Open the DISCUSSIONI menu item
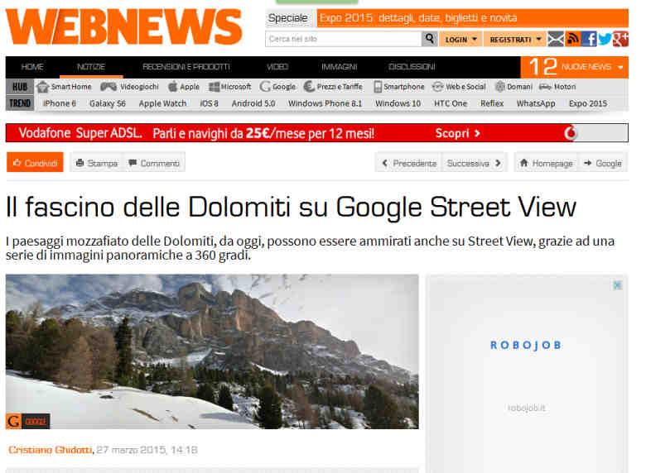 point(412,67)
